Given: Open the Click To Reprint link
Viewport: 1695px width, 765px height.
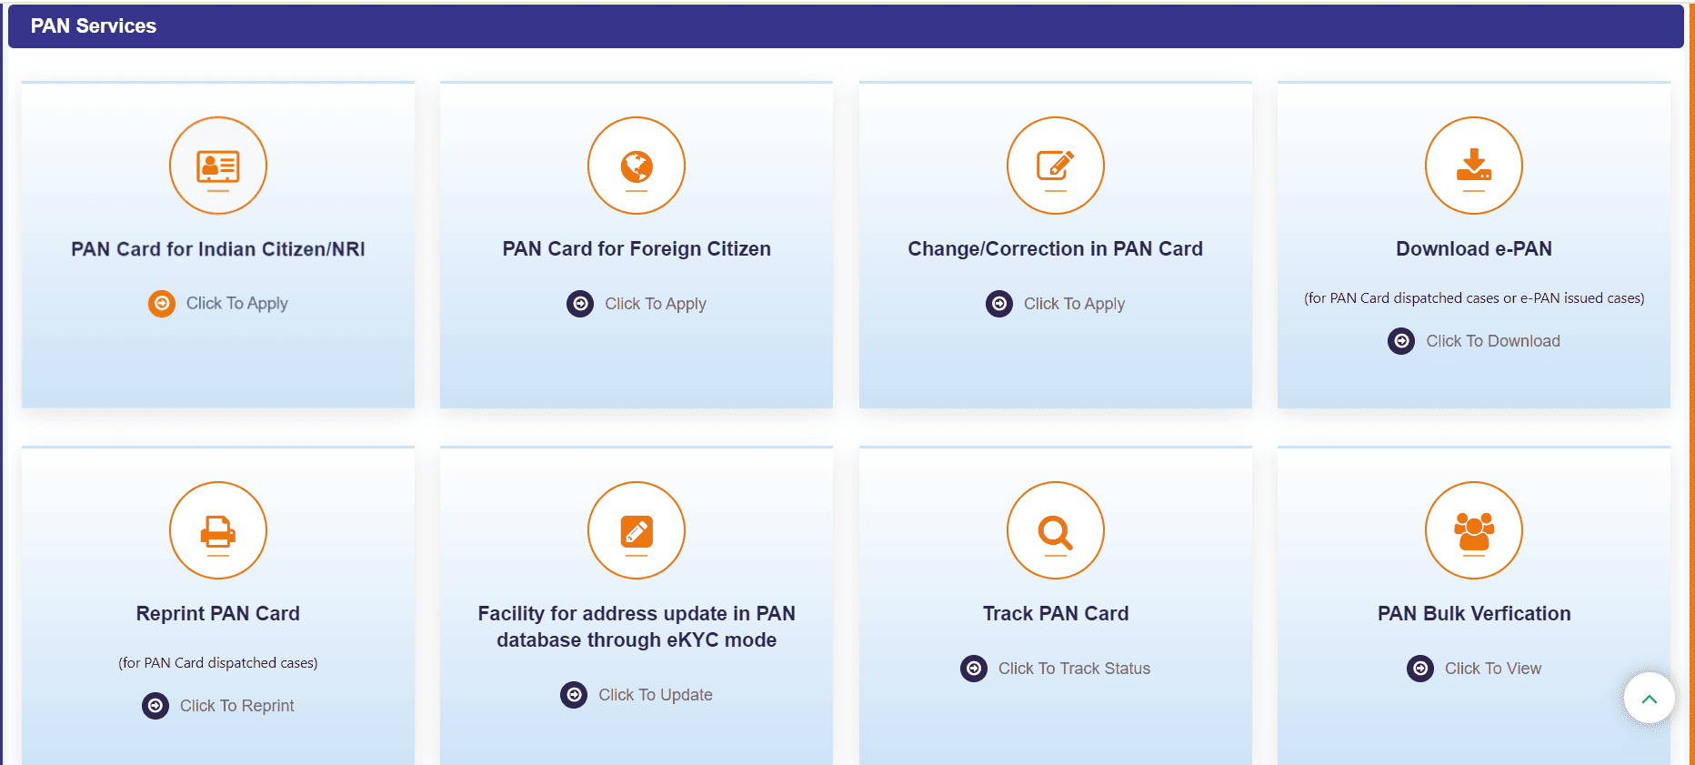Looking at the screenshot, I should tap(236, 706).
